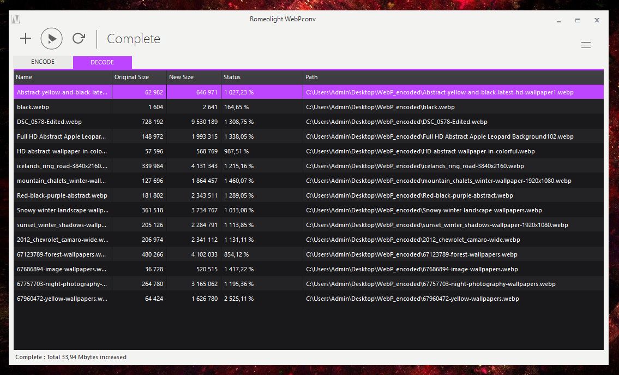Click the status value 2 525,11 %
Image resolution: width=619 pixels, height=375 pixels.
239,299
